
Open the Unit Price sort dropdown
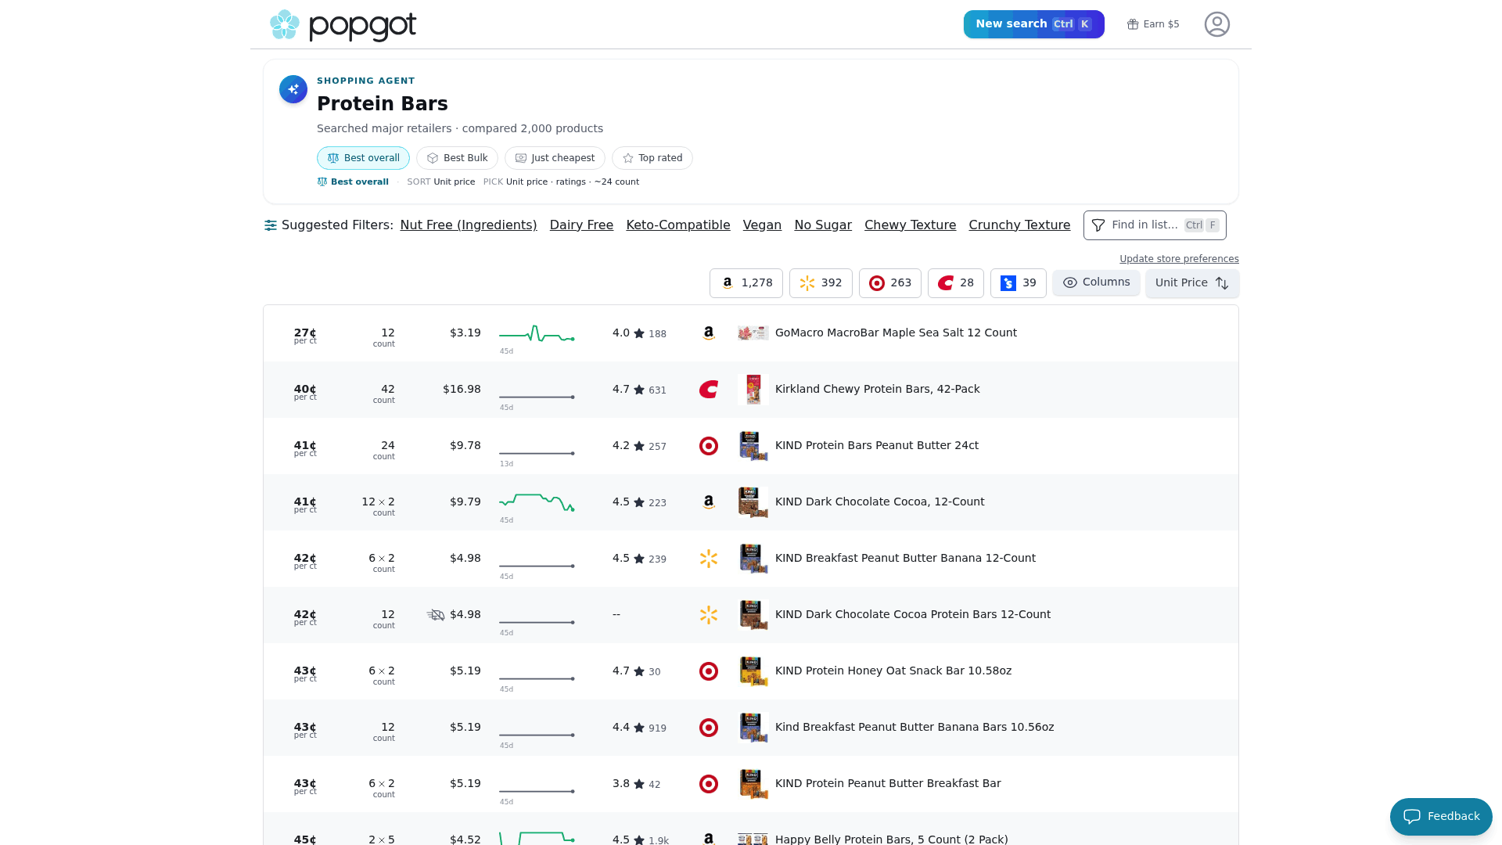pos(1192,283)
